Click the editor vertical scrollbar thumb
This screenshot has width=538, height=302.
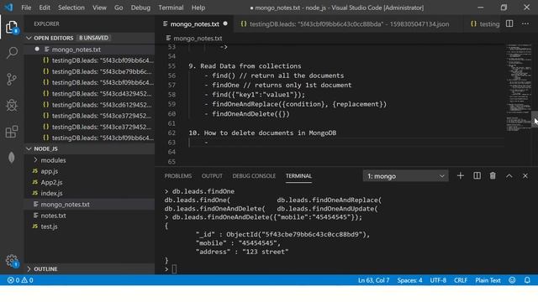tap(535, 119)
